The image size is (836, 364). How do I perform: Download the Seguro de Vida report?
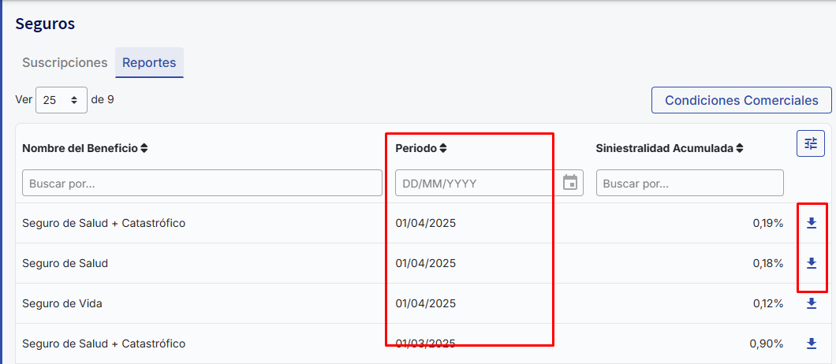[811, 303]
